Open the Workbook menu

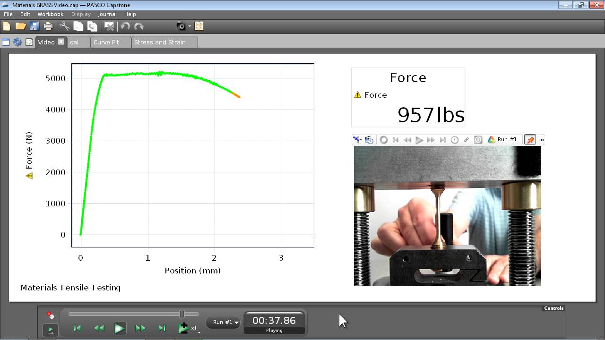click(x=51, y=14)
